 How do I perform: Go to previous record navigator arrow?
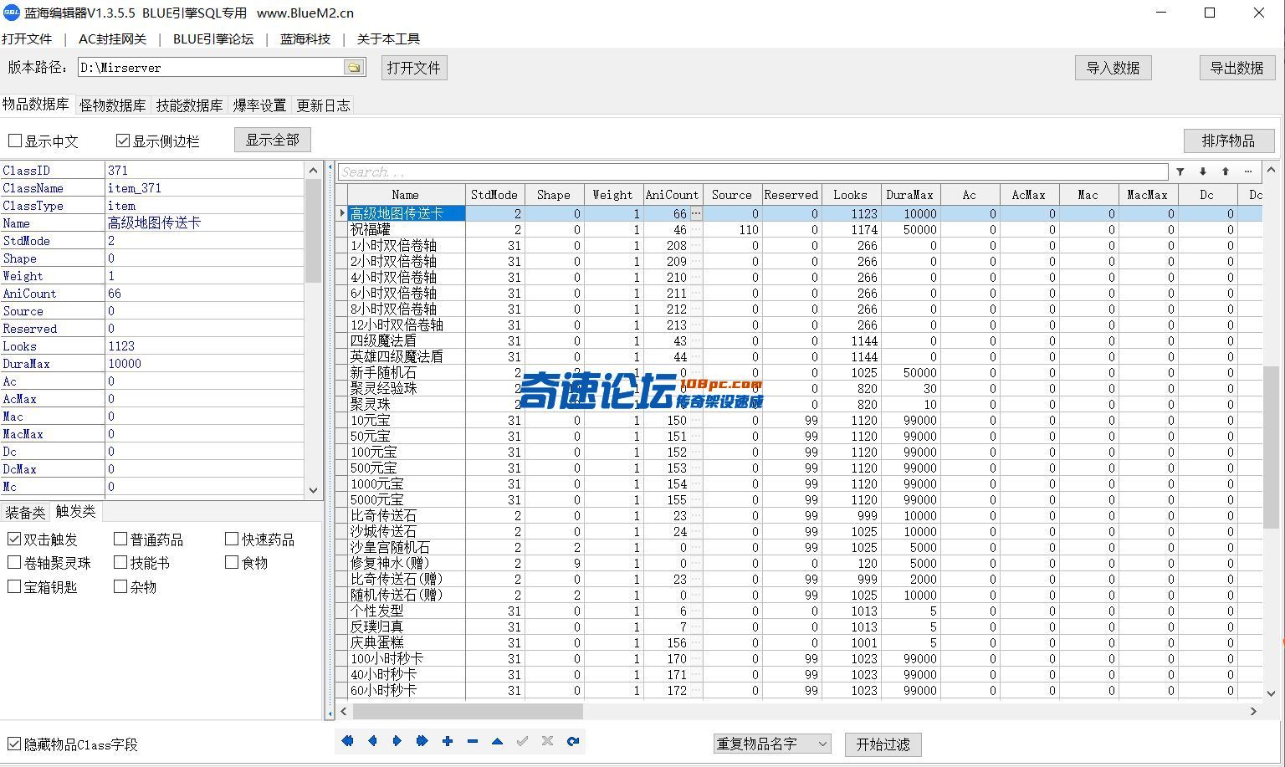pos(372,741)
